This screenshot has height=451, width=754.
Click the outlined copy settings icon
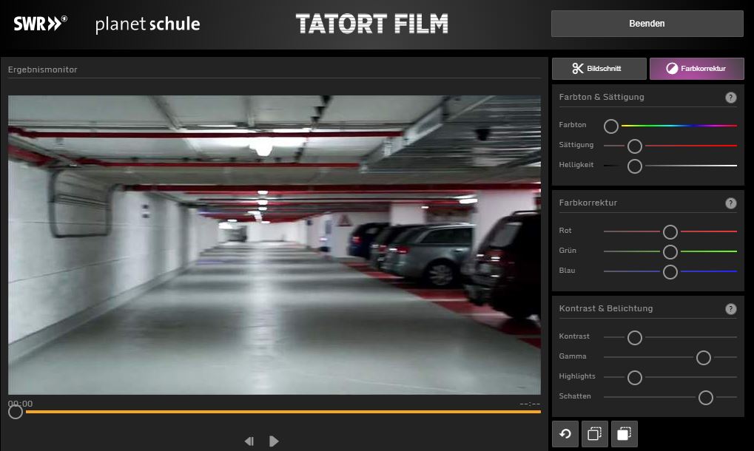[x=595, y=435]
